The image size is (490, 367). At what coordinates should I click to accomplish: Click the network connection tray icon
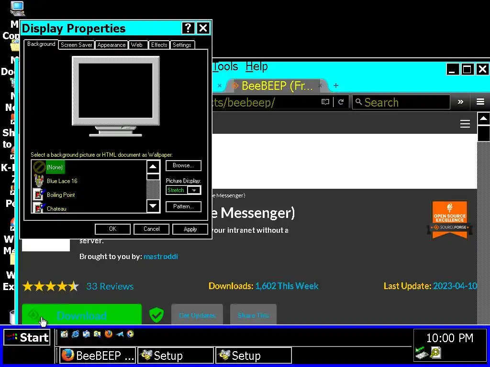coord(421,352)
